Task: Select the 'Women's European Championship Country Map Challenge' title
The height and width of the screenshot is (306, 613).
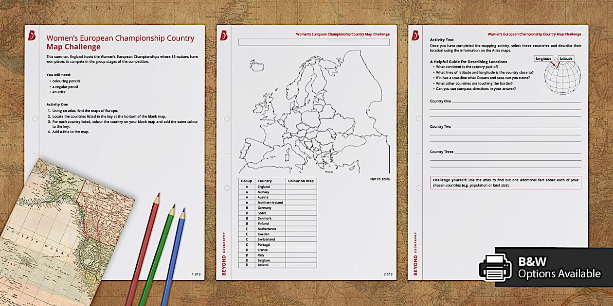Action: [x=120, y=42]
